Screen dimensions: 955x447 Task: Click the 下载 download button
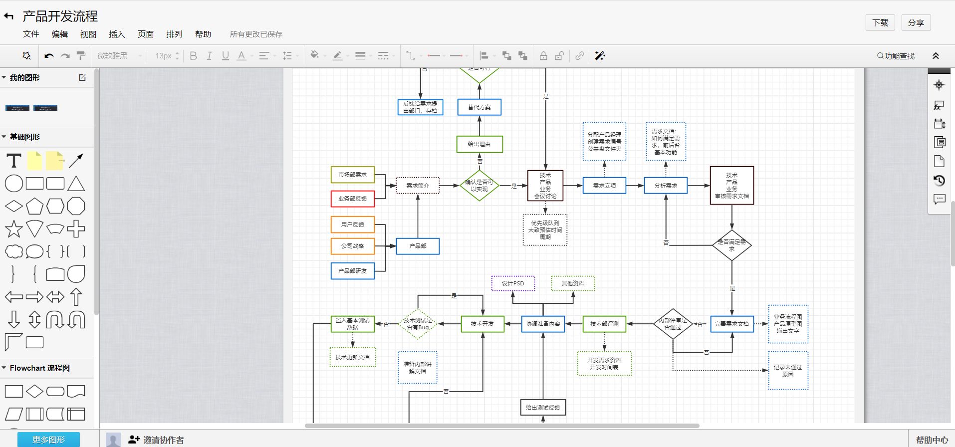coord(880,22)
